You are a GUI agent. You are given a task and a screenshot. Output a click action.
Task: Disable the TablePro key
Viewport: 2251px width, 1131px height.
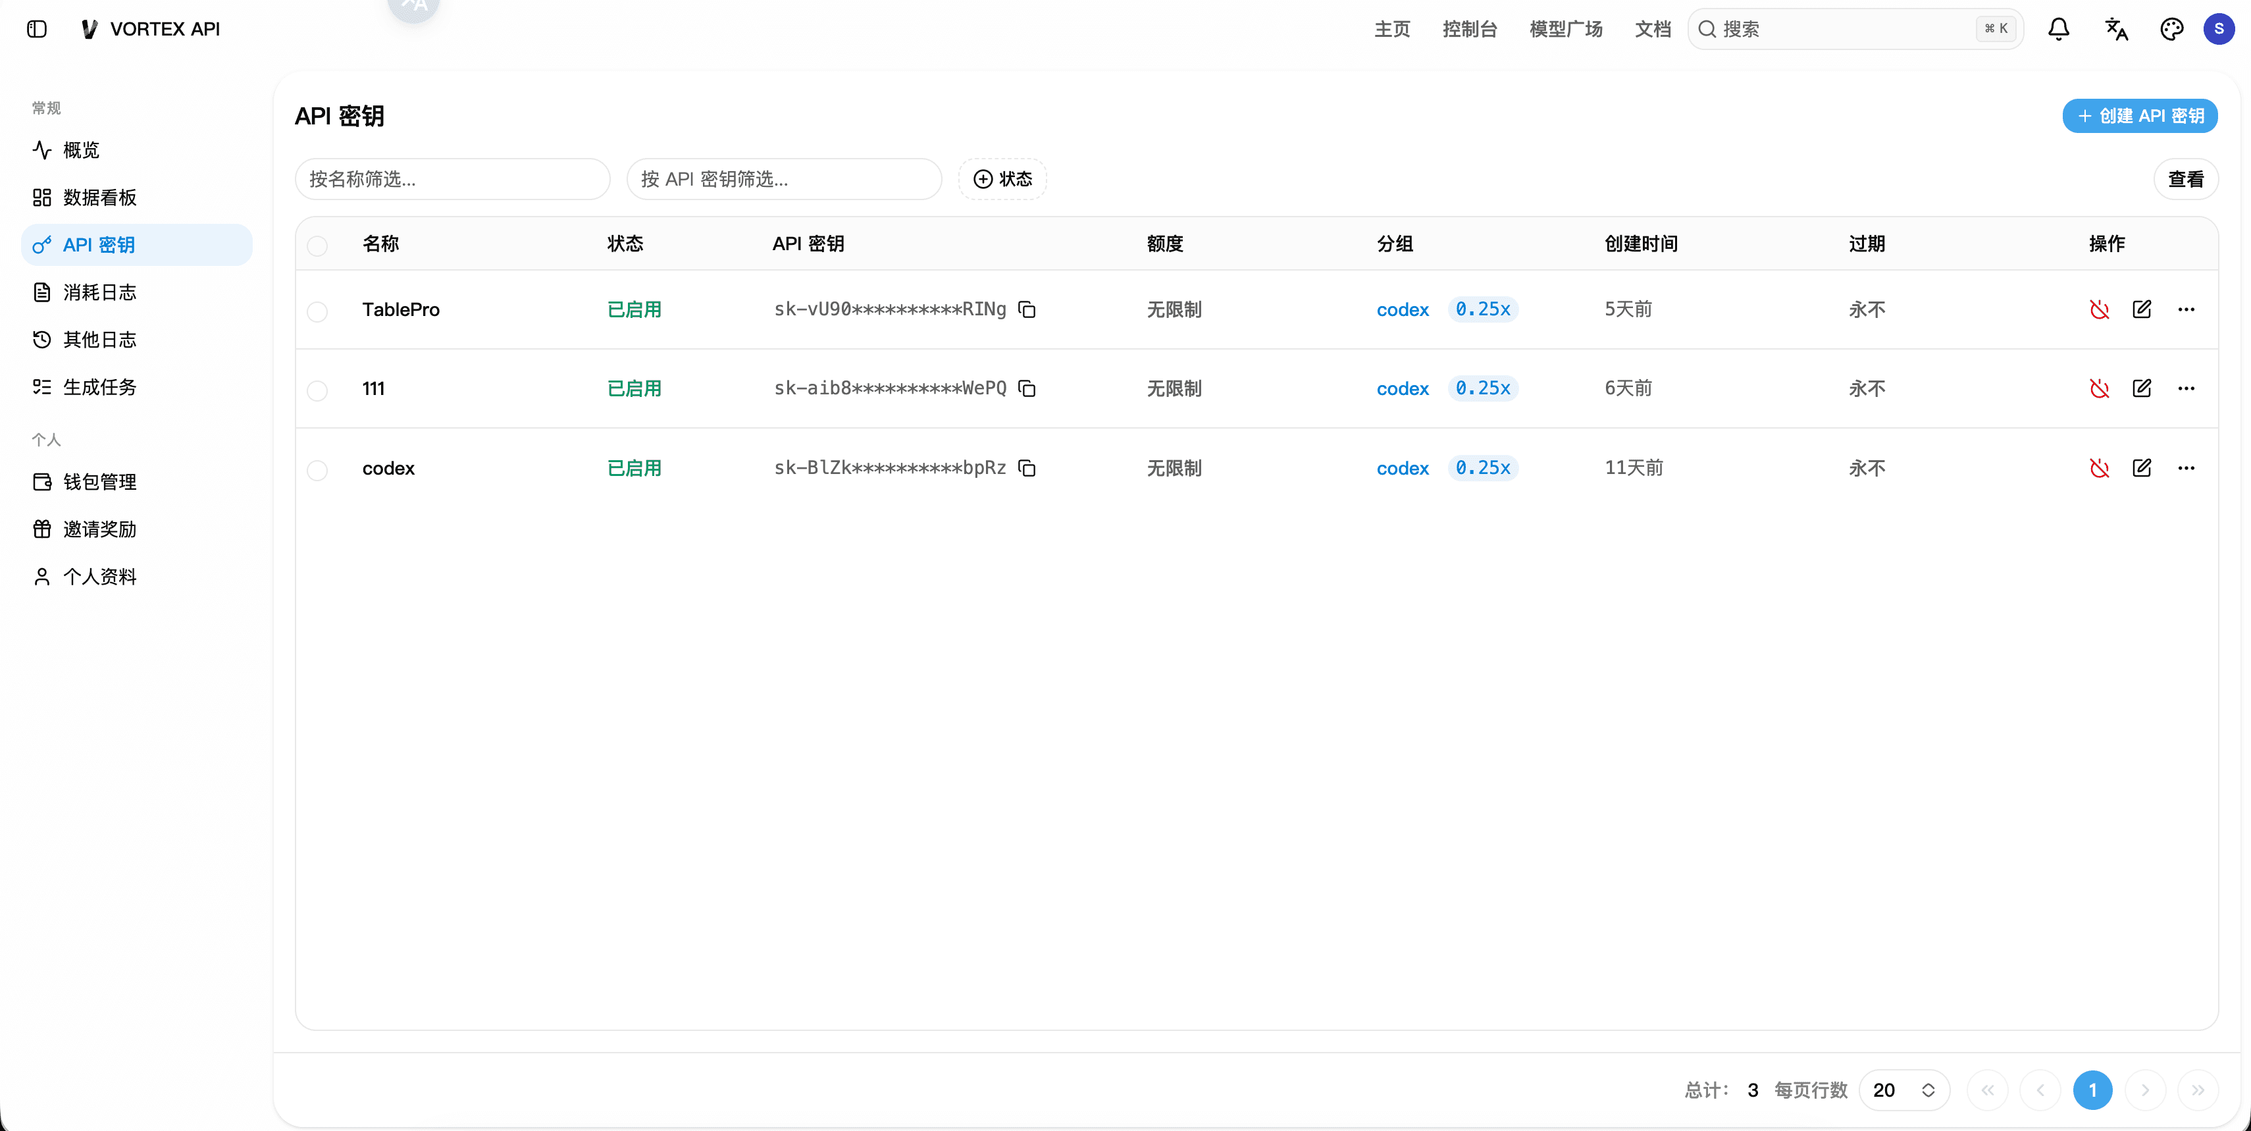pyautogui.click(x=2099, y=309)
